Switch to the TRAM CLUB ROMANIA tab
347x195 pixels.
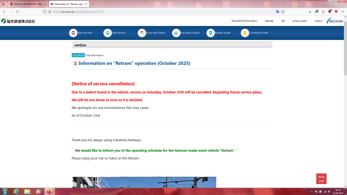click(27, 4)
